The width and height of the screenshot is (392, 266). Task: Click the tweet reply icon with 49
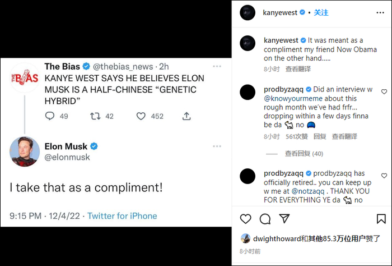(x=50, y=116)
